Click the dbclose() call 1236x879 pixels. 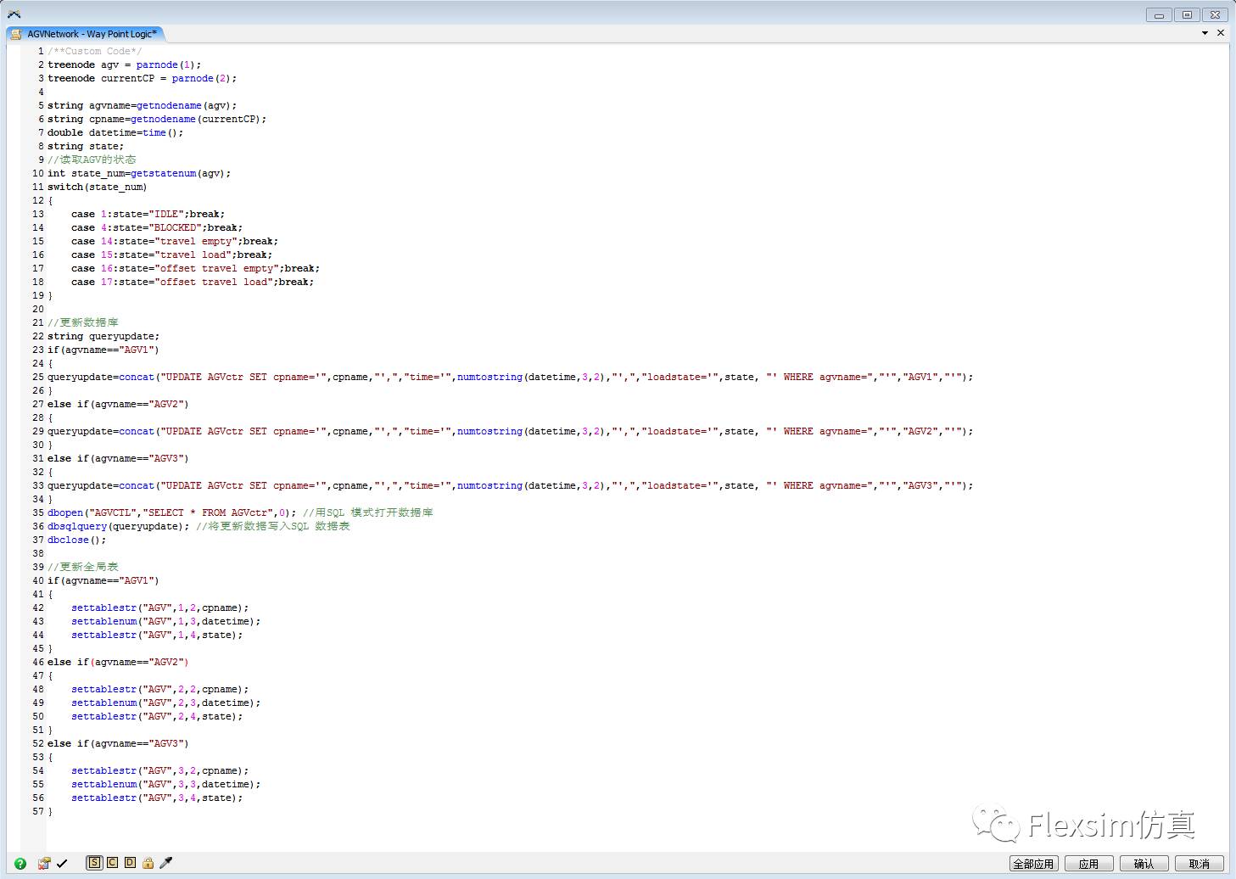(x=77, y=540)
